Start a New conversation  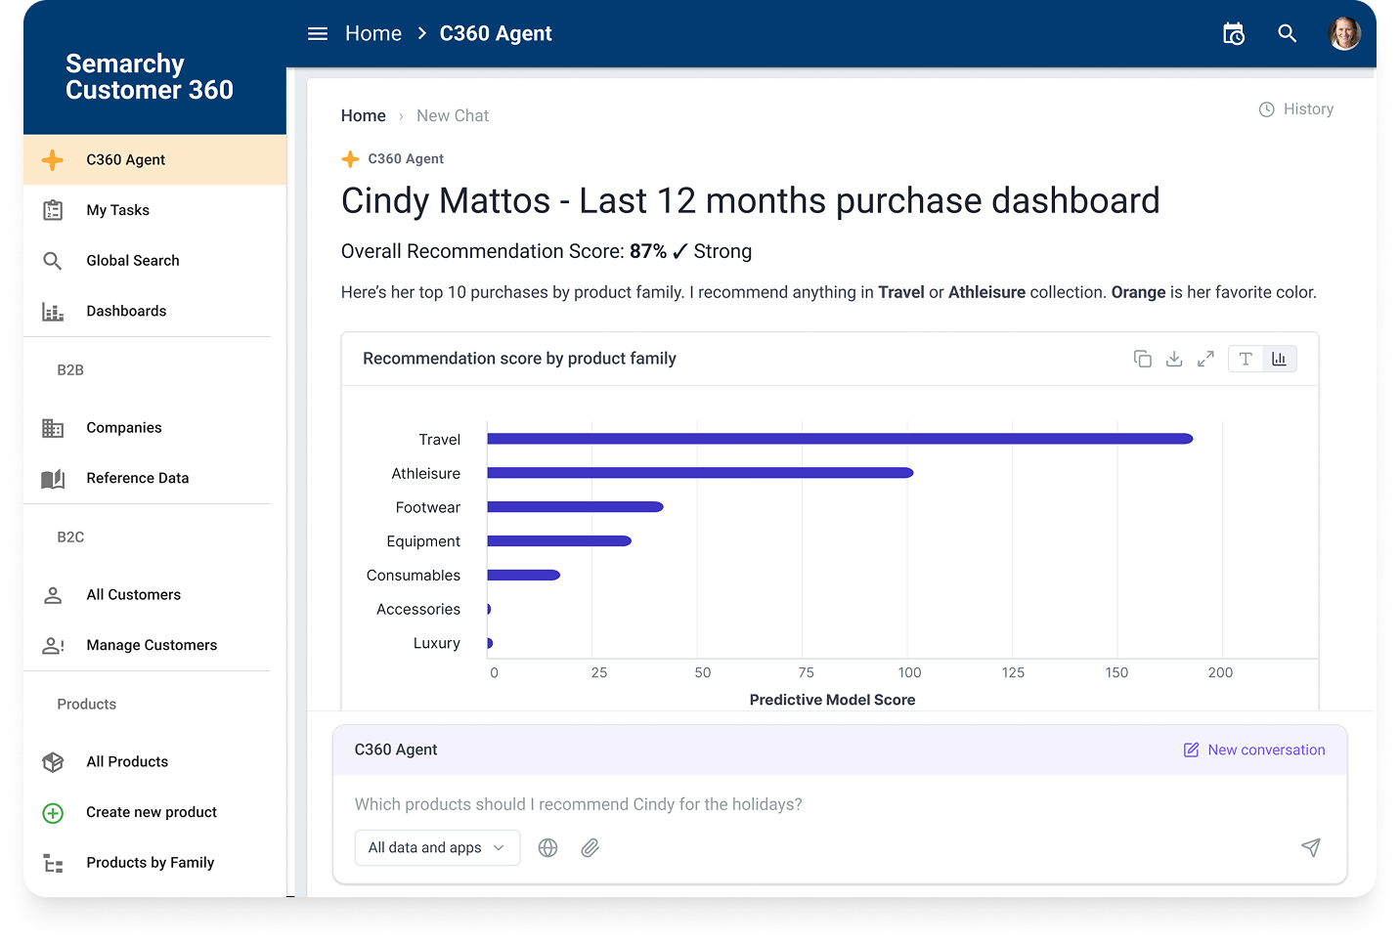click(x=1255, y=751)
